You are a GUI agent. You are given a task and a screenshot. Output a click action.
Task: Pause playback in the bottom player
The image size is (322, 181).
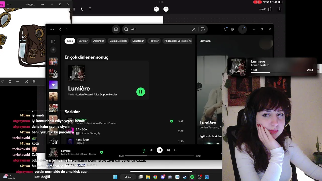pos(160,150)
